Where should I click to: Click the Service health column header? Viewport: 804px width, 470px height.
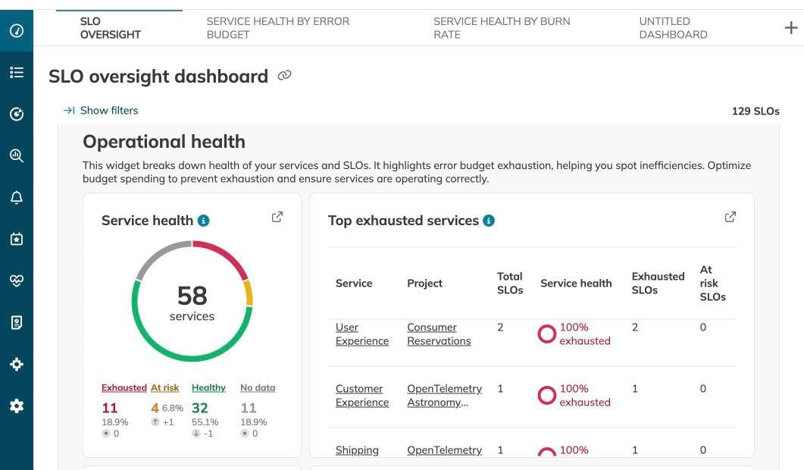pyautogui.click(x=576, y=284)
